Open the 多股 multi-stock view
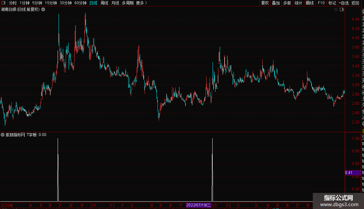The width and height of the screenshot is (364, 209). [287, 3]
